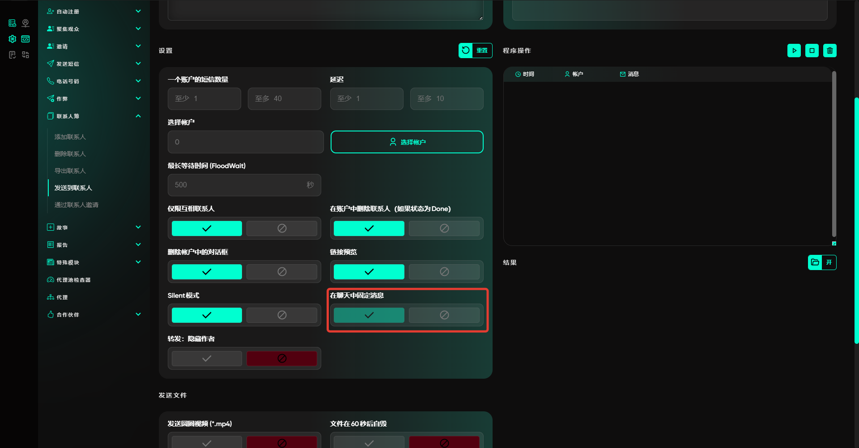859x448 pixels.
Task: Turn off 链接预览 using the ban toggle
Action: tap(444, 272)
